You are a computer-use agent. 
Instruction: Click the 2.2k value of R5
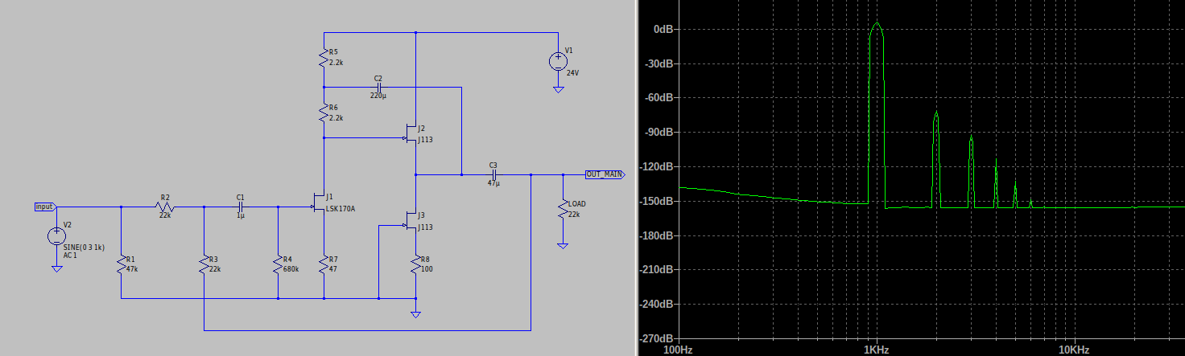tap(337, 62)
